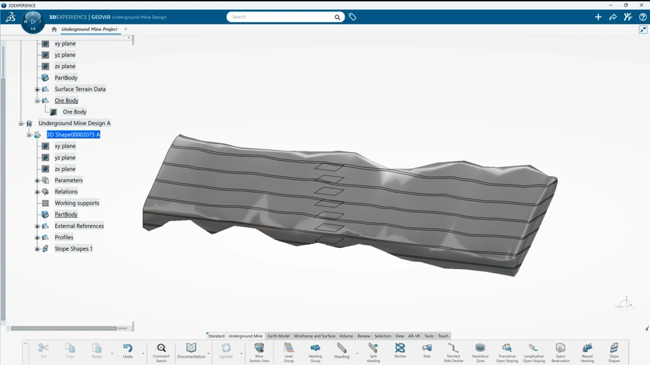650x365 pixels.
Task: Click the Undo tool
Action: [128, 350]
